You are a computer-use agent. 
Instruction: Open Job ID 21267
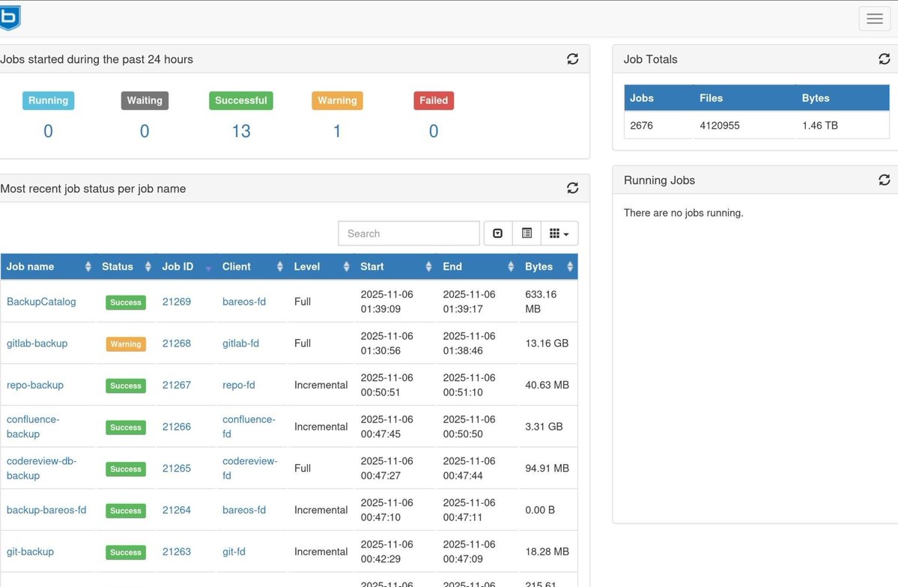pyautogui.click(x=177, y=385)
